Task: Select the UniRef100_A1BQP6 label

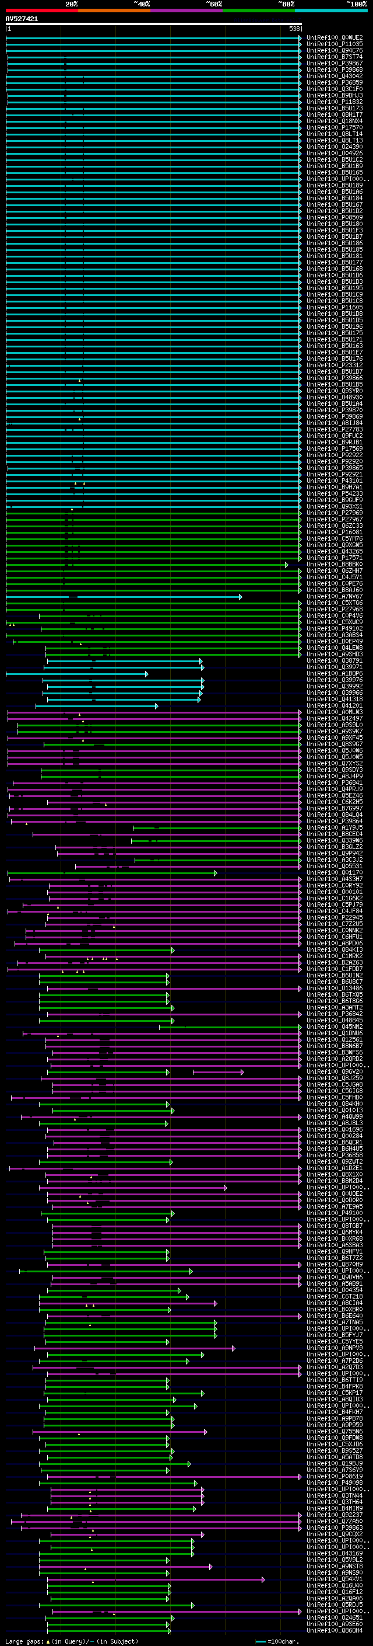Action: (x=335, y=673)
